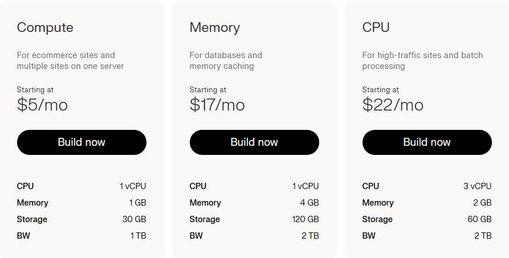
Task: Click the $5/mo price text
Action: (42, 105)
